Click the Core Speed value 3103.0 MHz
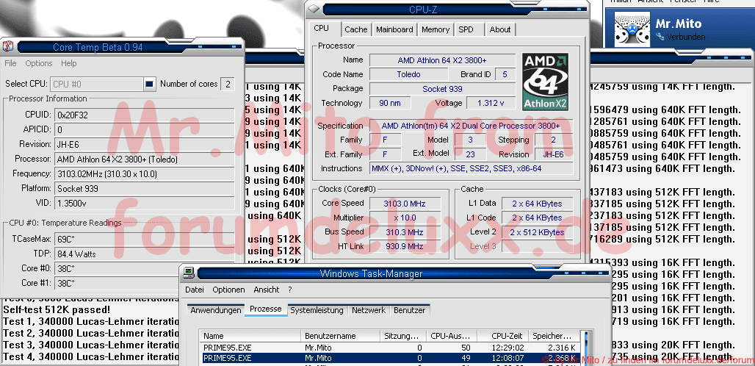This screenshot has height=366, width=755. click(404, 204)
